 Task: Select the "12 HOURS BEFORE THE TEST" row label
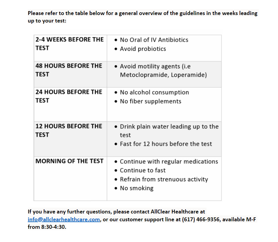click(x=69, y=130)
